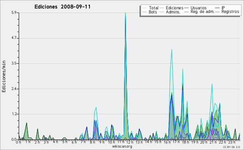Viewport: 244px width, 150px height.
Task: Click the Total legend color line
Action: (144, 8)
